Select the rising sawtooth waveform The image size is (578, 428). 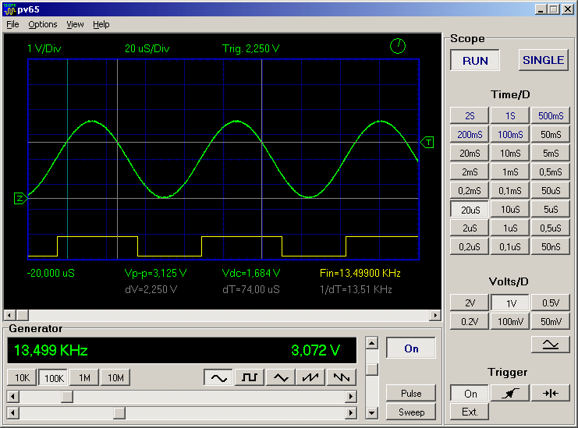pyautogui.click(x=310, y=377)
